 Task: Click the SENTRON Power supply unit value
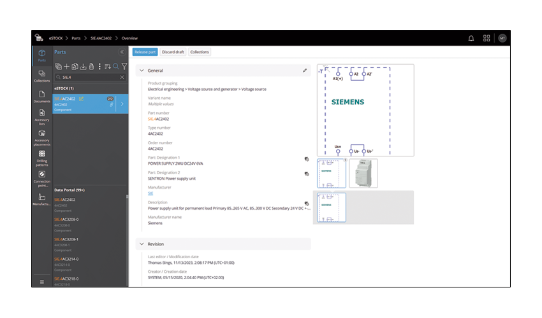[x=172, y=179]
